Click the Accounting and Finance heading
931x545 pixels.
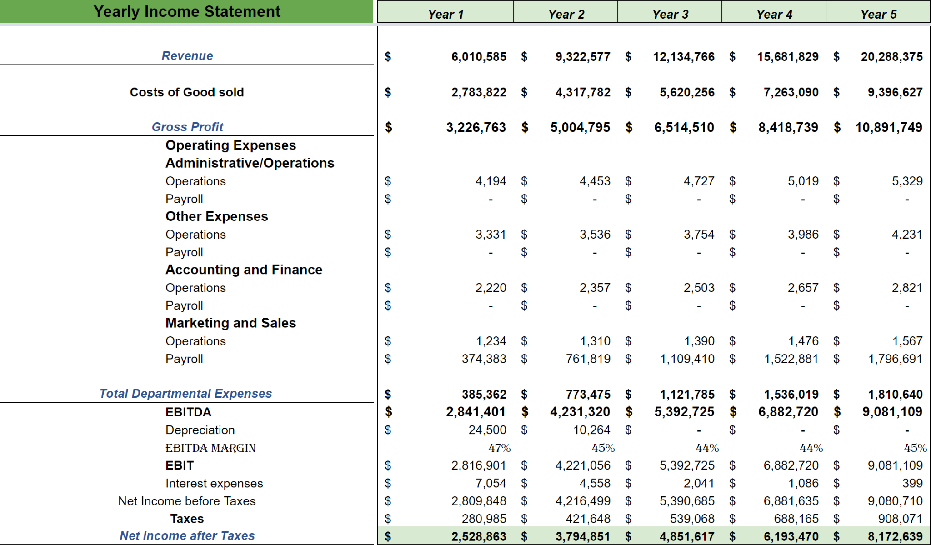(x=244, y=270)
